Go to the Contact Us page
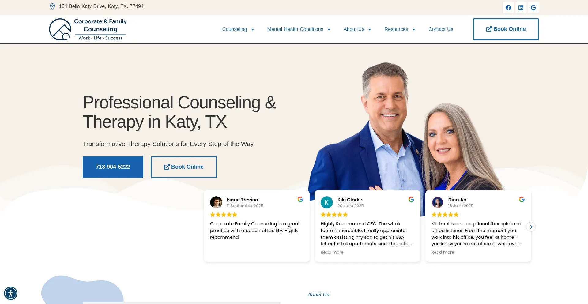The image size is (588, 304). pyautogui.click(x=441, y=29)
